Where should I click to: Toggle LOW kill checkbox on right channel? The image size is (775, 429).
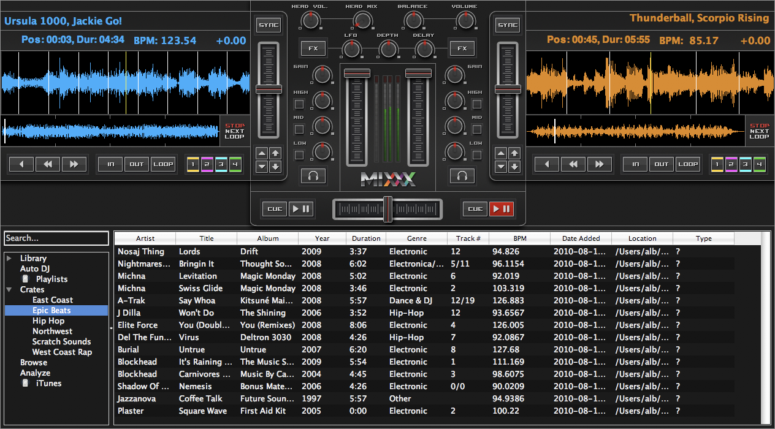click(476, 154)
